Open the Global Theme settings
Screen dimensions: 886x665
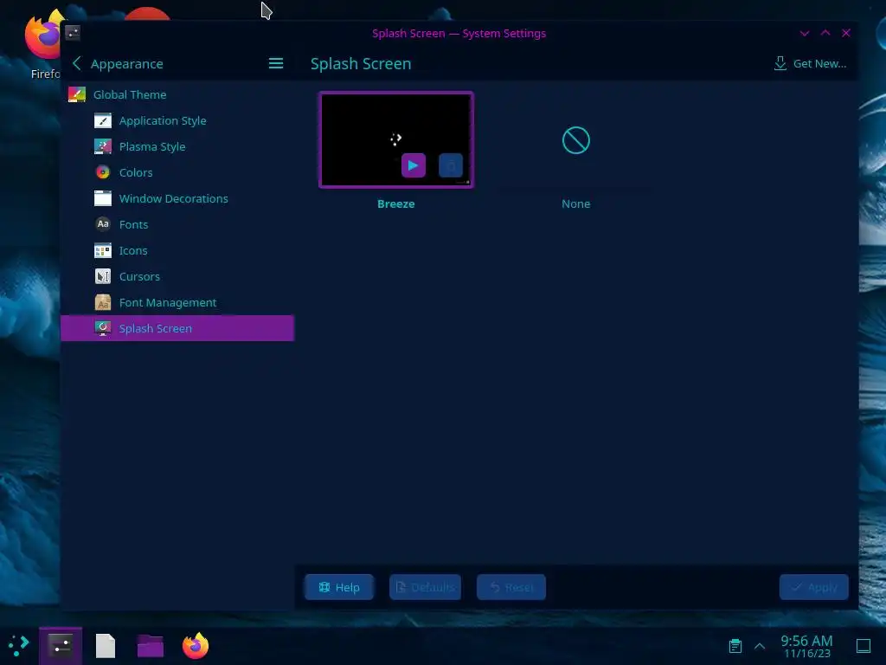pyautogui.click(x=177, y=94)
